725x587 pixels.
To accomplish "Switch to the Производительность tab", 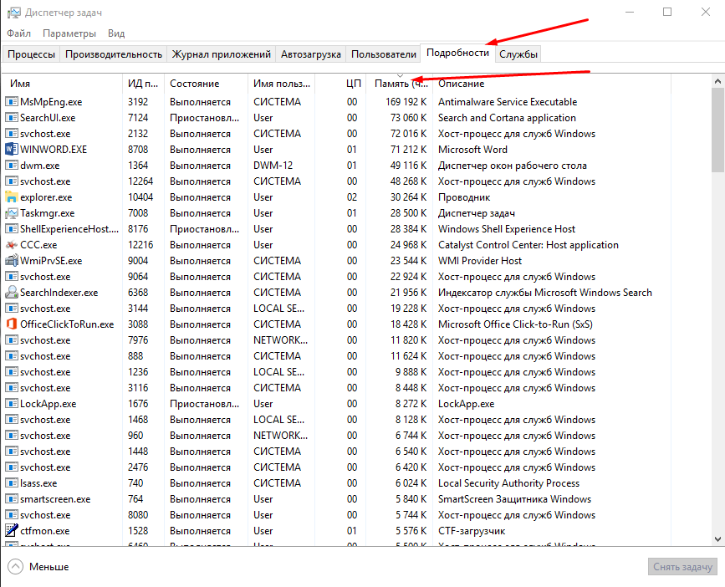I will pyautogui.click(x=114, y=54).
